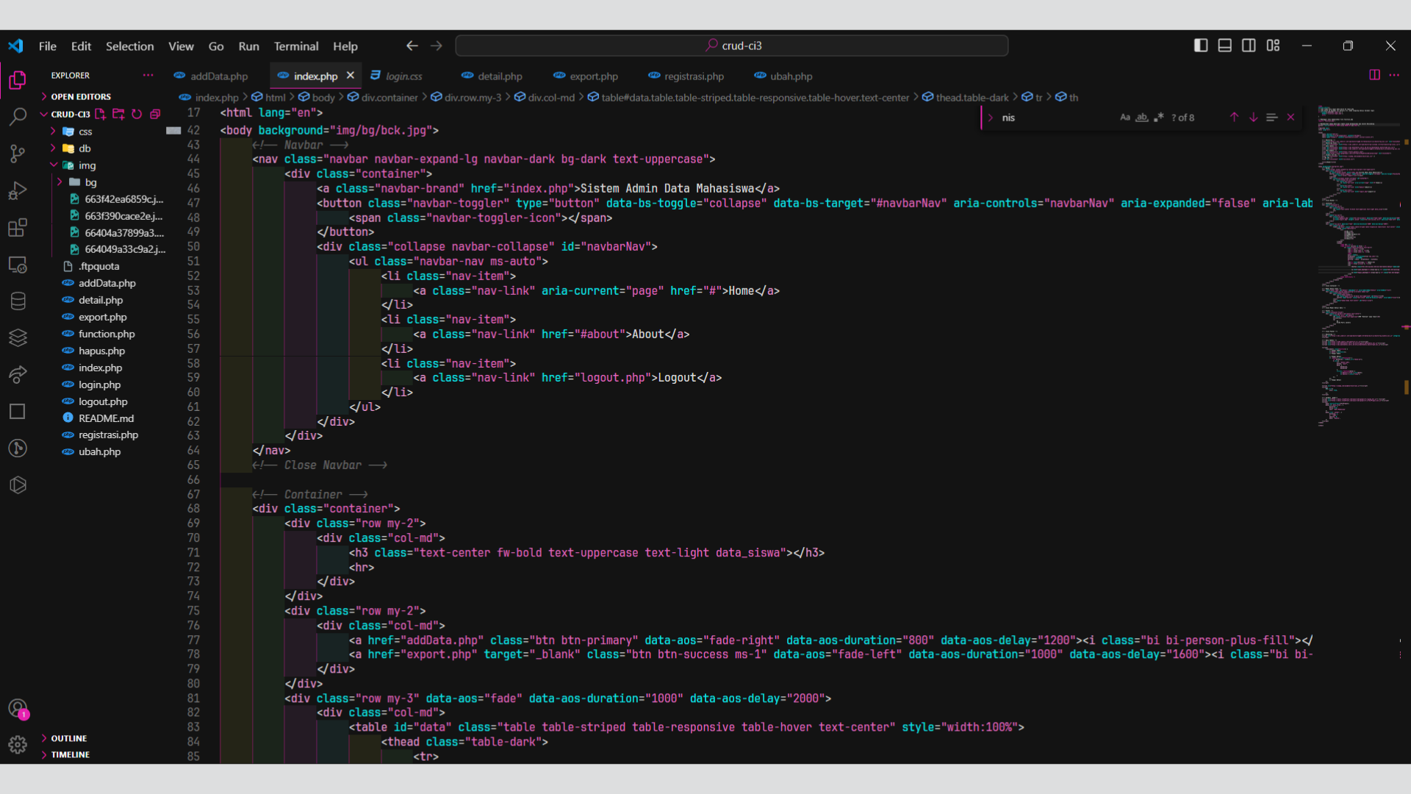The image size is (1411, 794).
Task: Open the Explorer view in activity bar
Action: [x=18, y=80]
